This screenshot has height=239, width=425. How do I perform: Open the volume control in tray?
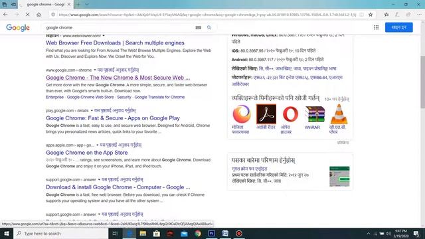pos(388,233)
